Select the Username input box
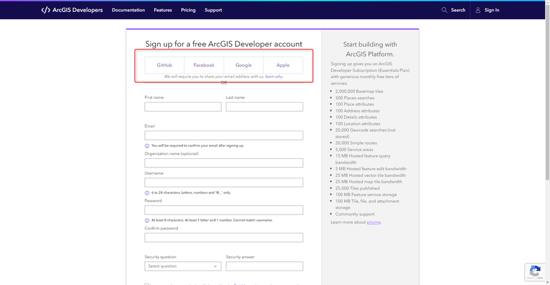The width and height of the screenshot is (550, 285). [x=224, y=182]
